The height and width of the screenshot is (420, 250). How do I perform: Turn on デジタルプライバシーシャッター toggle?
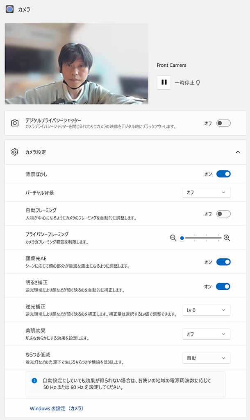(x=223, y=123)
